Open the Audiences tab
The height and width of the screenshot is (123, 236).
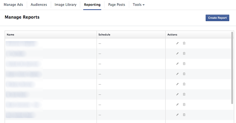(39, 5)
